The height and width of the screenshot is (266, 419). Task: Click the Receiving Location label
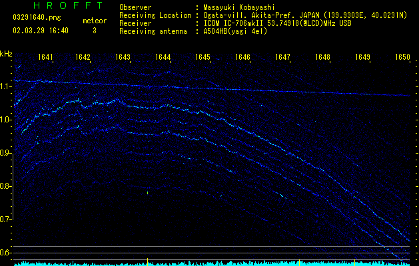point(155,15)
